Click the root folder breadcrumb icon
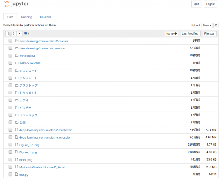This screenshot has height=181, width=223. click(x=26, y=33)
